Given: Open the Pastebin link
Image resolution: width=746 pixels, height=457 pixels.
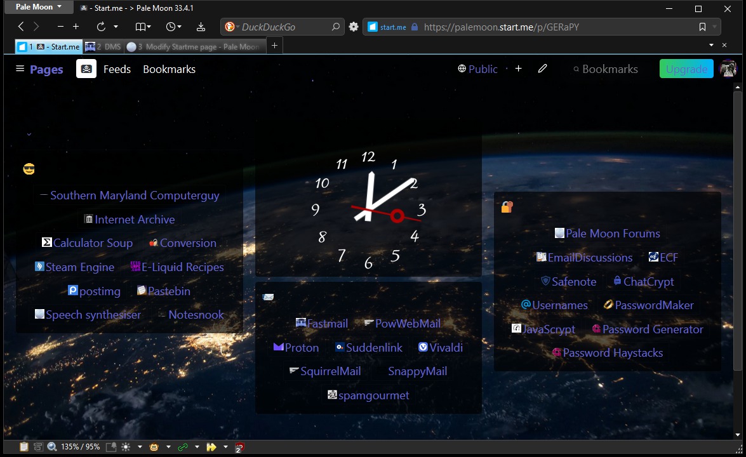Looking at the screenshot, I should [164, 291].
